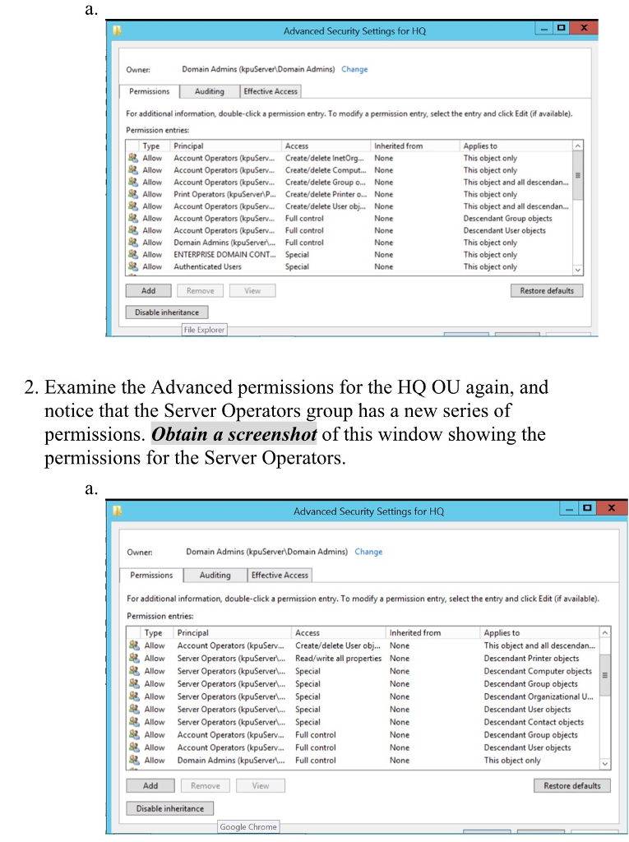This screenshot has height=842, width=629.
Task: Click Inherited from header in the Print Operators window
Action: [x=416, y=146]
